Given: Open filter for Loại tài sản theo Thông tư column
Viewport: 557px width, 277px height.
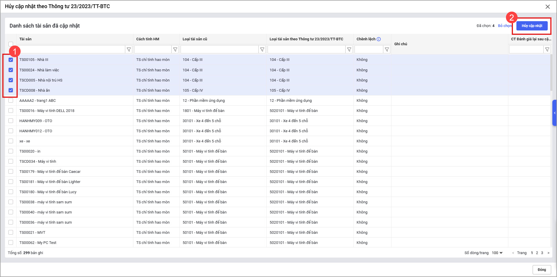Looking at the screenshot, I should (349, 50).
